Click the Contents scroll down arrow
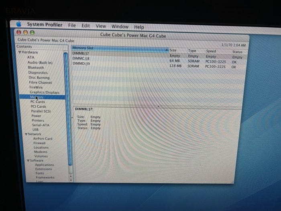 coord(71,180)
